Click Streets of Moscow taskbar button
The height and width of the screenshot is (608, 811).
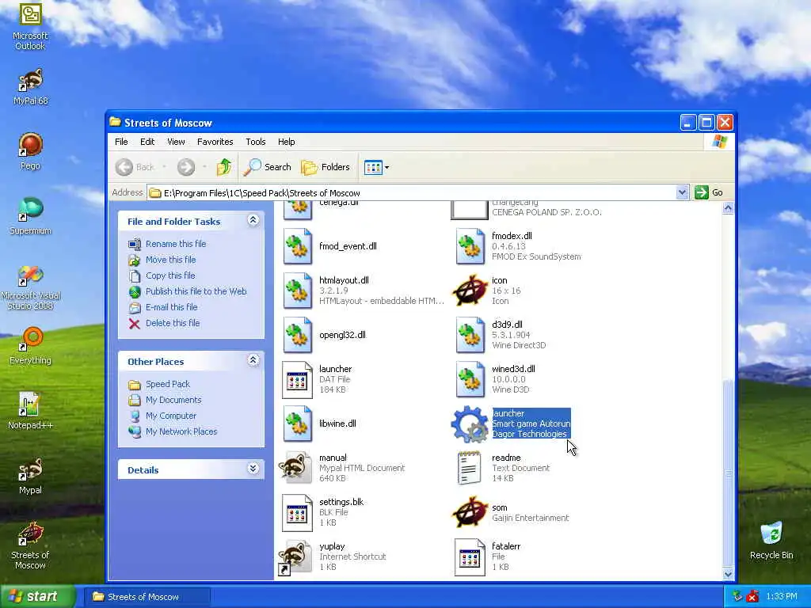(147, 597)
